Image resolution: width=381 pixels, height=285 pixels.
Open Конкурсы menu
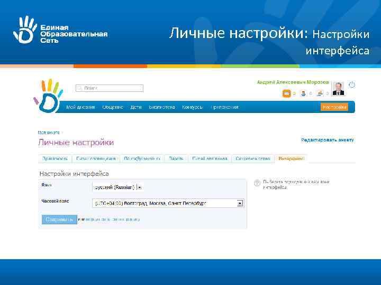pyautogui.click(x=193, y=107)
